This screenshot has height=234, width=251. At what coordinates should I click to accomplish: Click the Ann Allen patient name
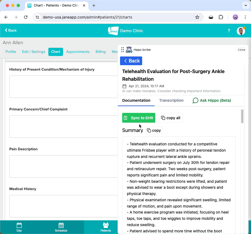point(13,43)
